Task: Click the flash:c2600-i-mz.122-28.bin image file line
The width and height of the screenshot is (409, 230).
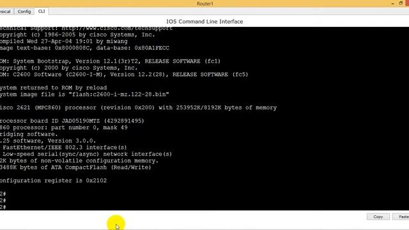Action: tap(84, 95)
